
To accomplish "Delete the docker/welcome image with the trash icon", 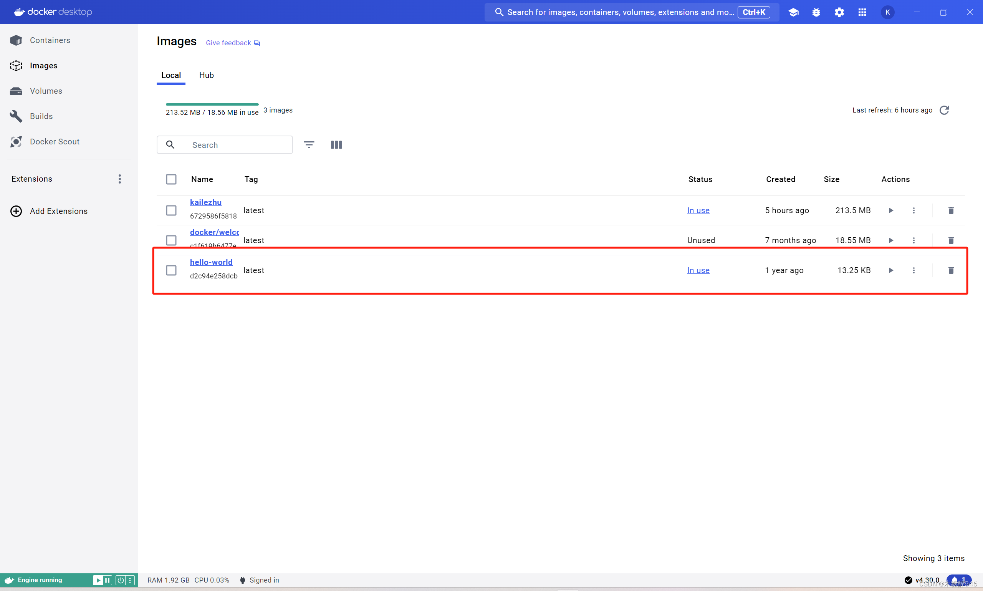I will tap(951, 240).
